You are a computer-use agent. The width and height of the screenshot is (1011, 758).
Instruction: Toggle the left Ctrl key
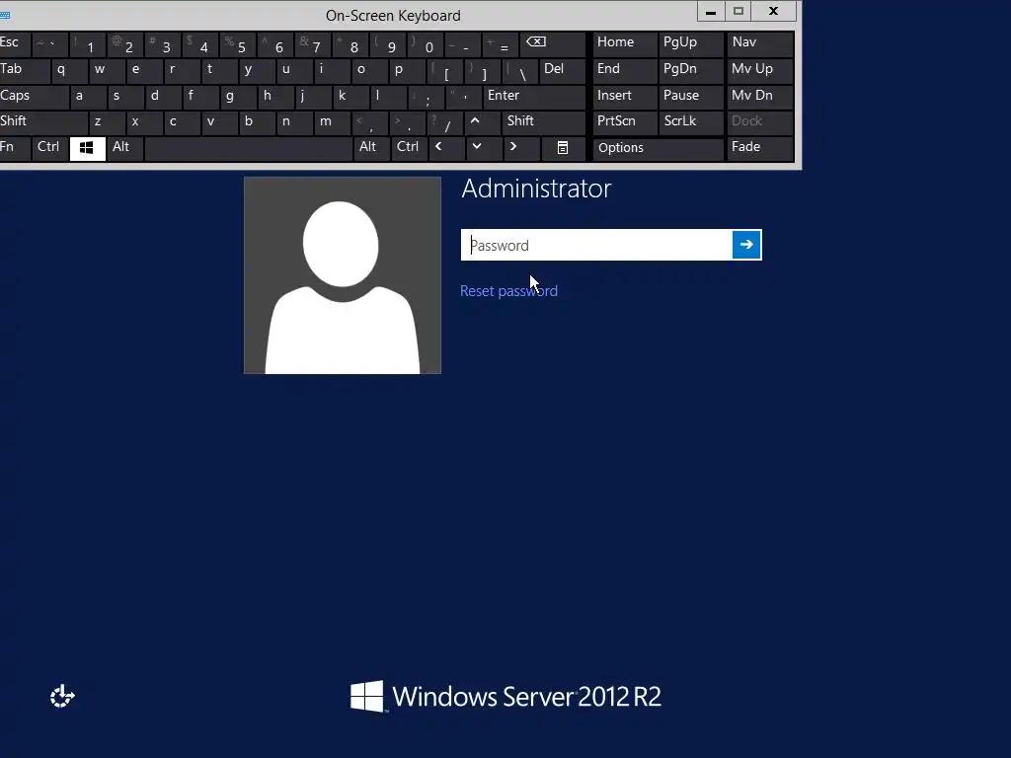click(x=50, y=148)
